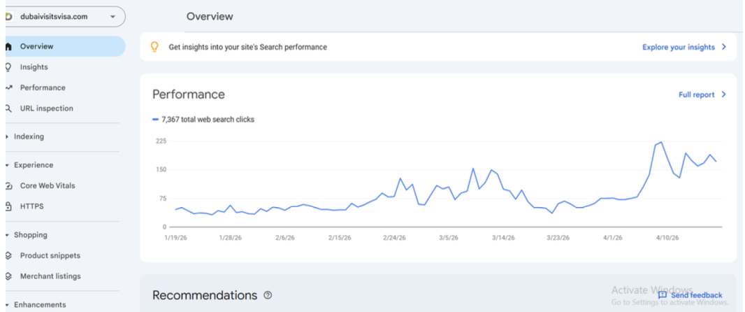This screenshot has width=745, height=312.
Task: Click the Performance trend-line sidebar icon
Action: coord(8,87)
